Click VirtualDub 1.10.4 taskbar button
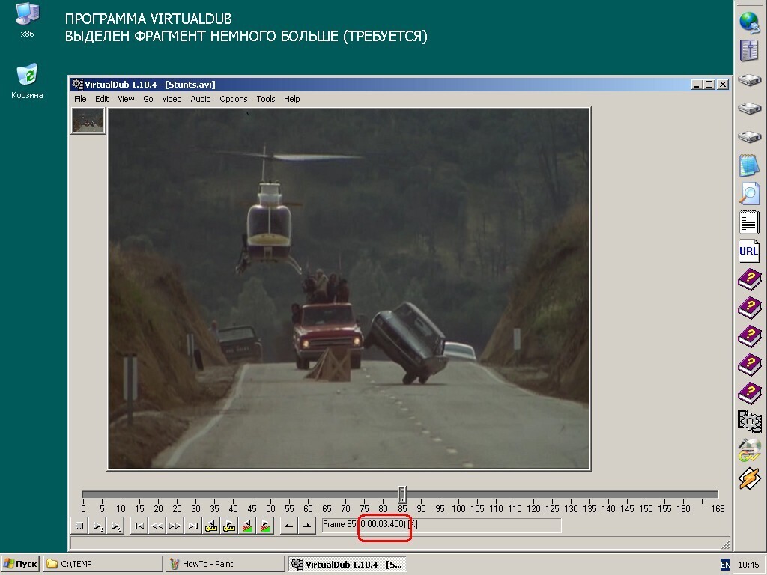 tap(347, 565)
